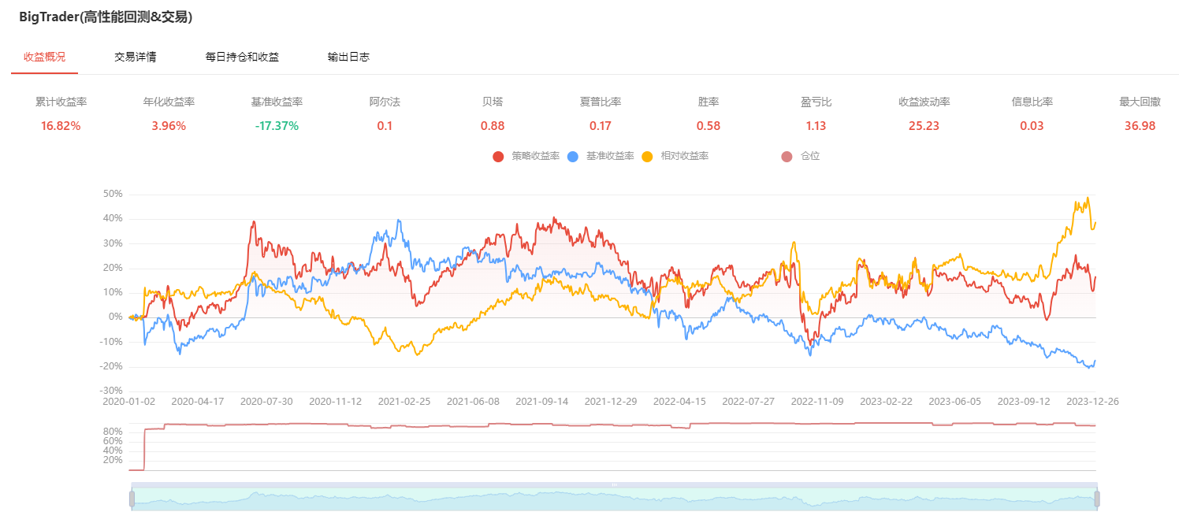Click the right handle of the date range slider
Viewport: 1179px width, 523px height.
click(1096, 499)
